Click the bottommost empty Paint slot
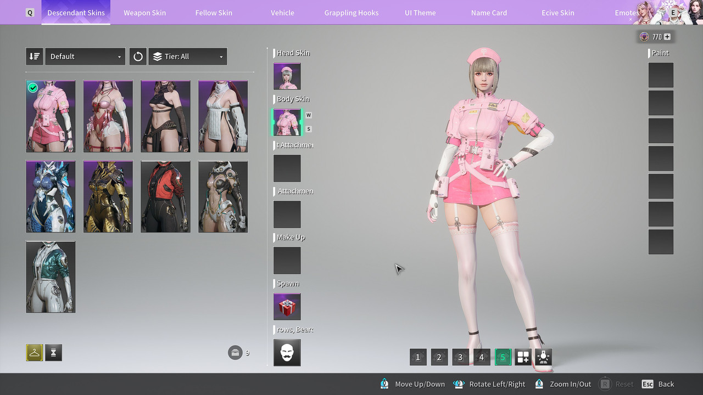 tap(661, 242)
